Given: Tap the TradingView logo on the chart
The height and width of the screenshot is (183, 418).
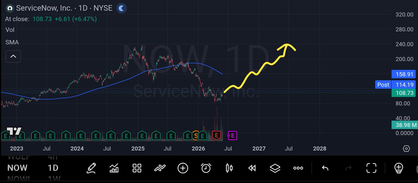Looking at the screenshot, I should click(x=14, y=131).
